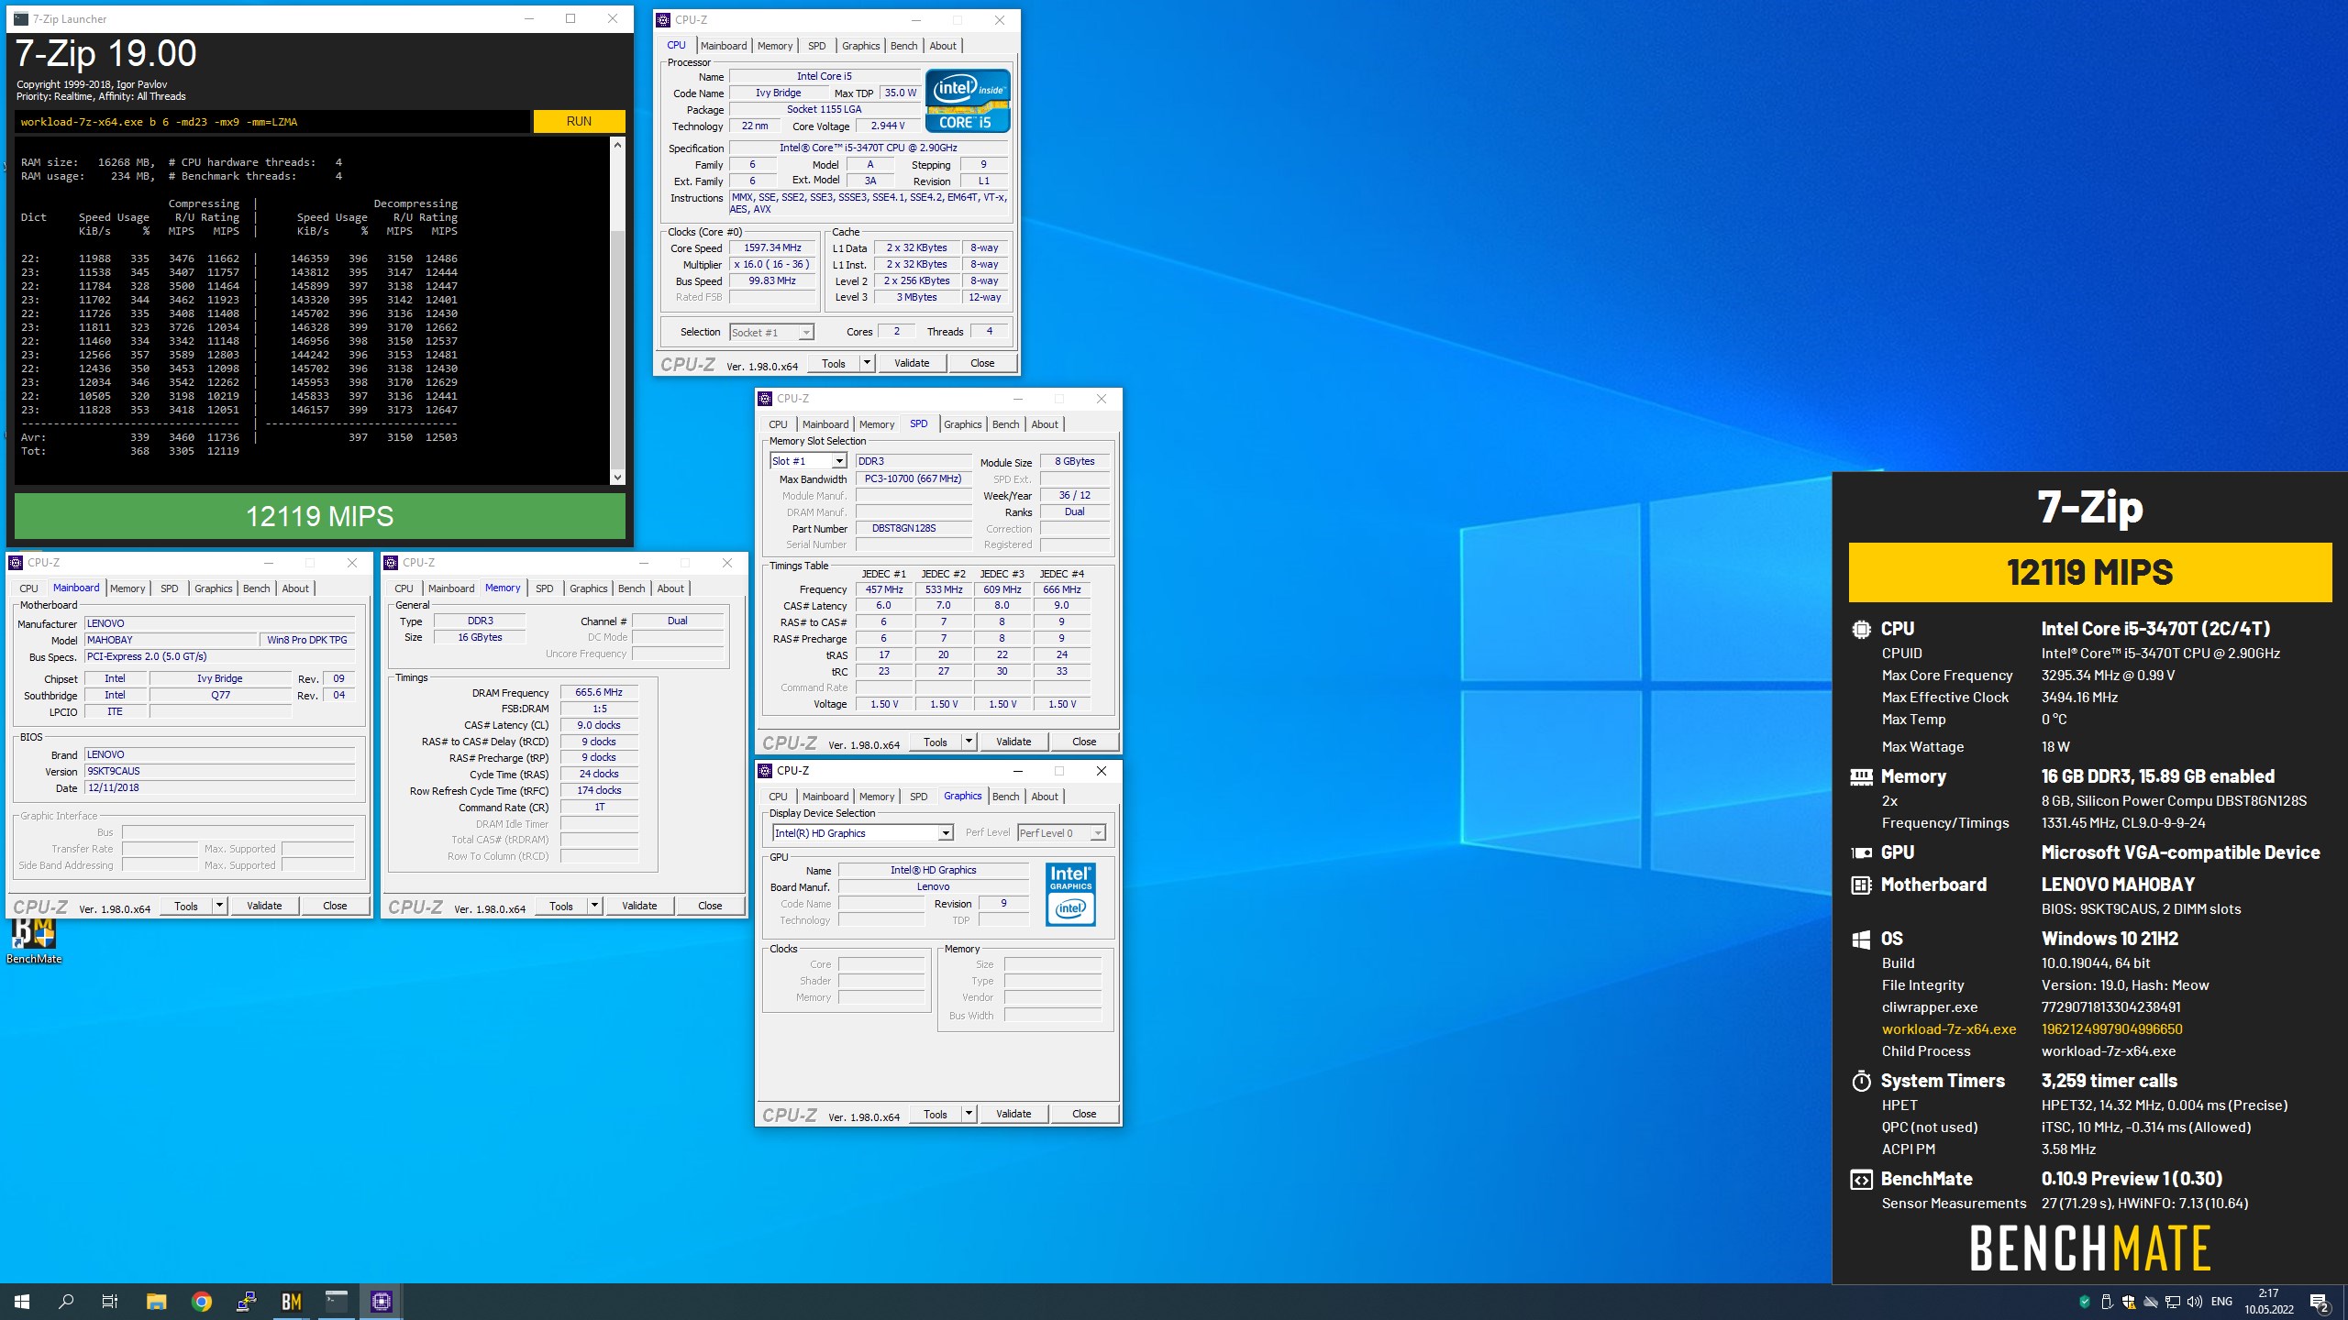
Task: Click Validate button in SPD window
Action: (x=1013, y=742)
